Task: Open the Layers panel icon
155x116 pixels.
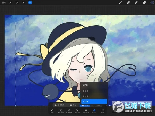Action: [x=144, y=3]
